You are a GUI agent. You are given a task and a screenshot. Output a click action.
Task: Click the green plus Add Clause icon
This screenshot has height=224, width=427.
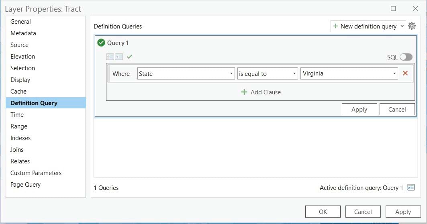click(x=244, y=92)
